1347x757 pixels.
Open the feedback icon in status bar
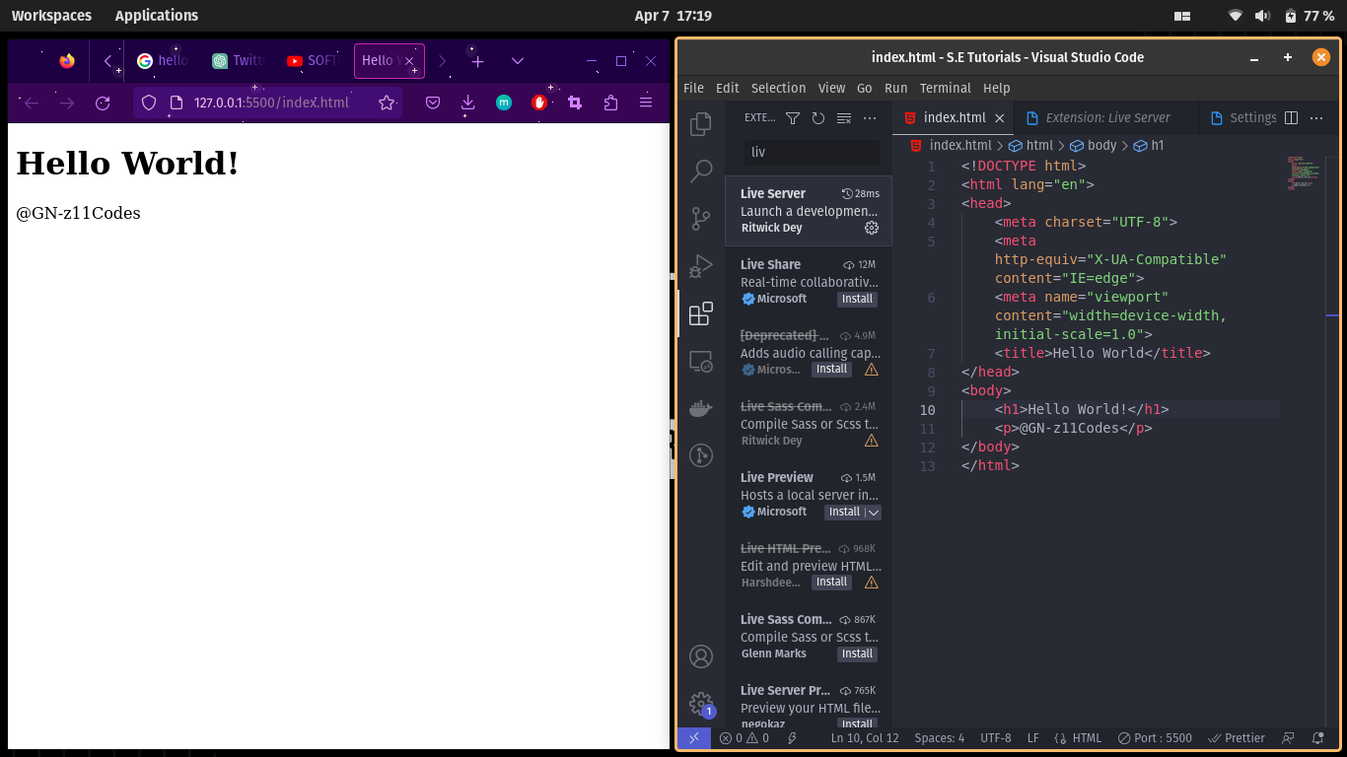(1288, 737)
